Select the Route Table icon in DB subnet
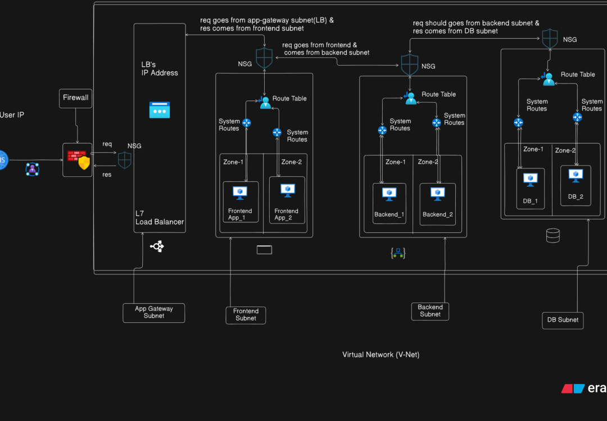The width and height of the screenshot is (607, 421). click(x=548, y=79)
